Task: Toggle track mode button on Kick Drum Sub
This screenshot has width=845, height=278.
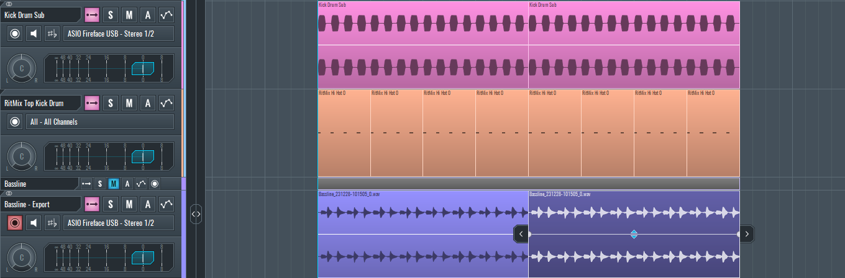Action: pos(92,15)
